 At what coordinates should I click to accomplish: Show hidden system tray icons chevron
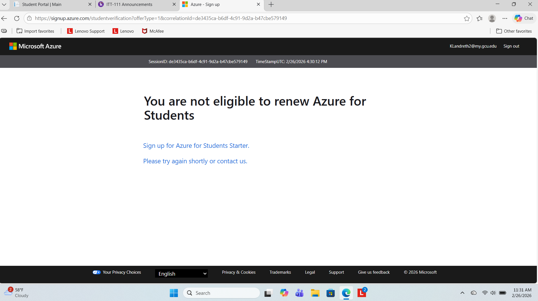coord(462,293)
